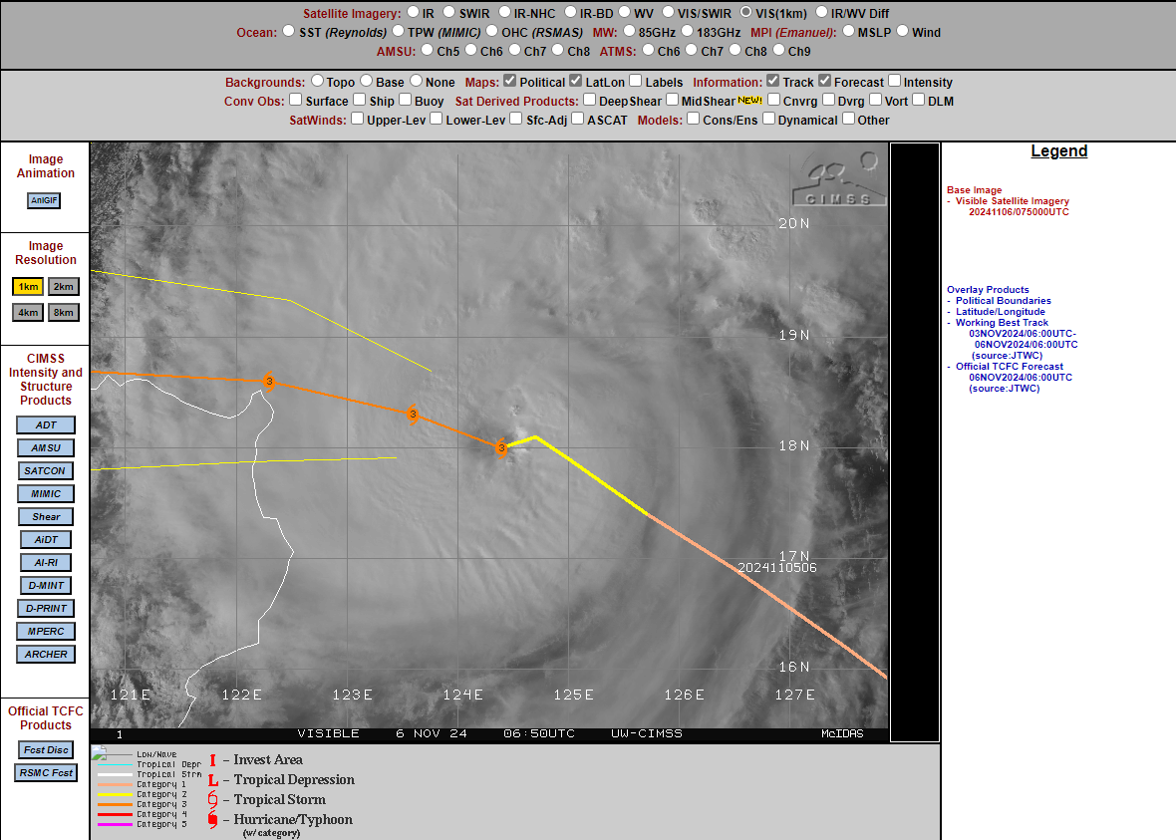1176x840 pixels.
Task: Enable Surface conventional observations
Action: tap(296, 99)
